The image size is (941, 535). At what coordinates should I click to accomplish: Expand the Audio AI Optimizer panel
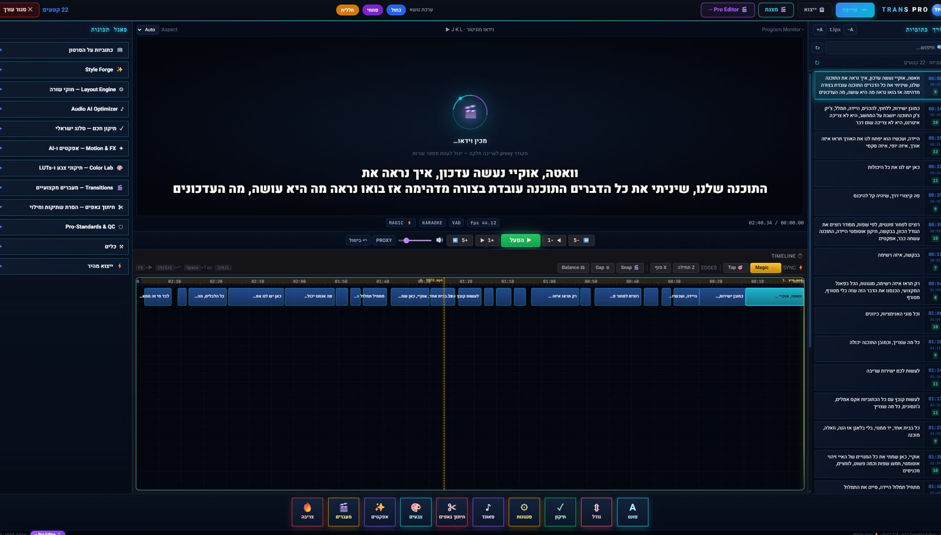pyautogui.click(x=64, y=109)
